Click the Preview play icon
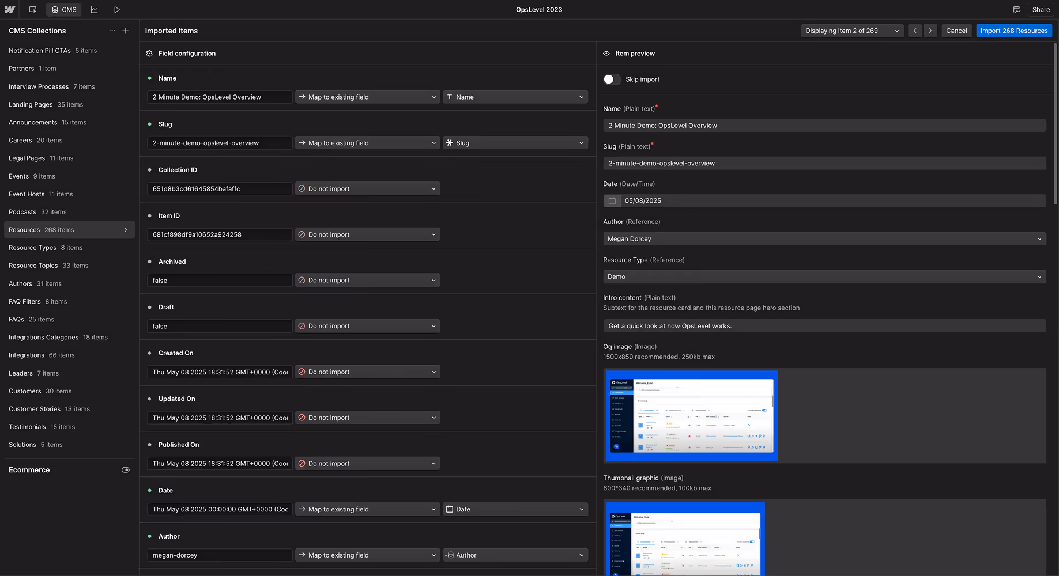This screenshot has width=1059, height=576. coord(117,9)
